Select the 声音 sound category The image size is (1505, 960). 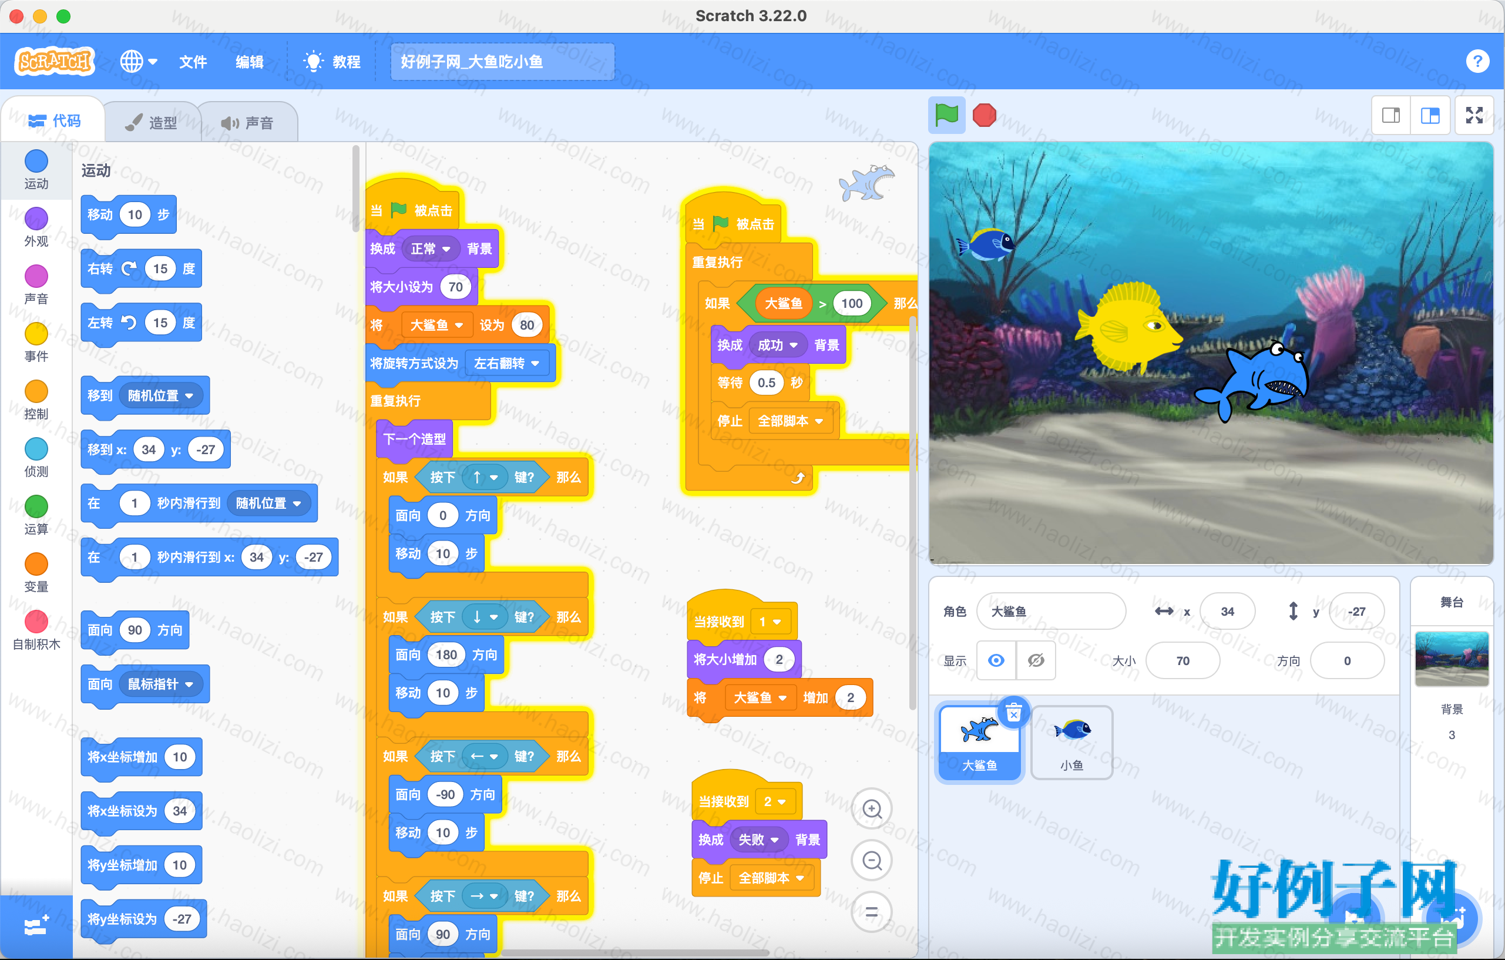pyautogui.click(x=36, y=285)
